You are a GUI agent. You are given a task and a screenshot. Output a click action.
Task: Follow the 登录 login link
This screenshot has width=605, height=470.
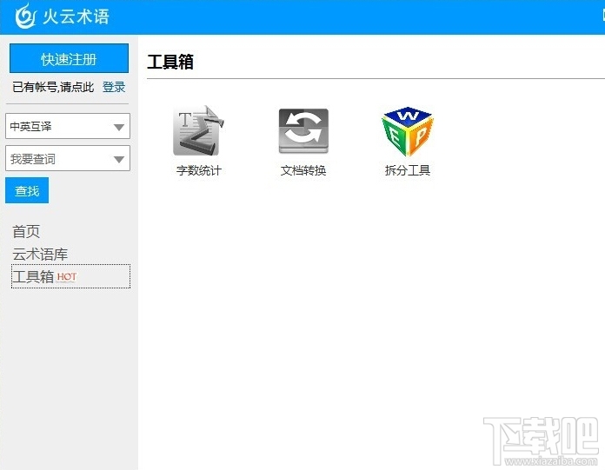pyautogui.click(x=114, y=87)
